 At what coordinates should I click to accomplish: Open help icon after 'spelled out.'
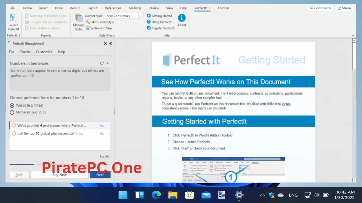click(32, 76)
